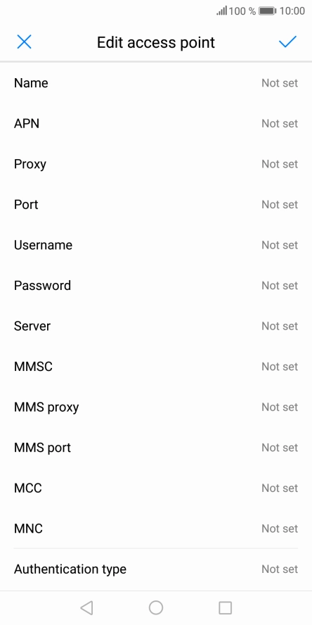Edit the Port setting
The height and width of the screenshot is (625, 312).
tap(156, 205)
